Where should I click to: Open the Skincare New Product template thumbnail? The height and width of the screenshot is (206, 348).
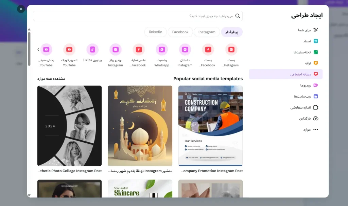(140, 188)
